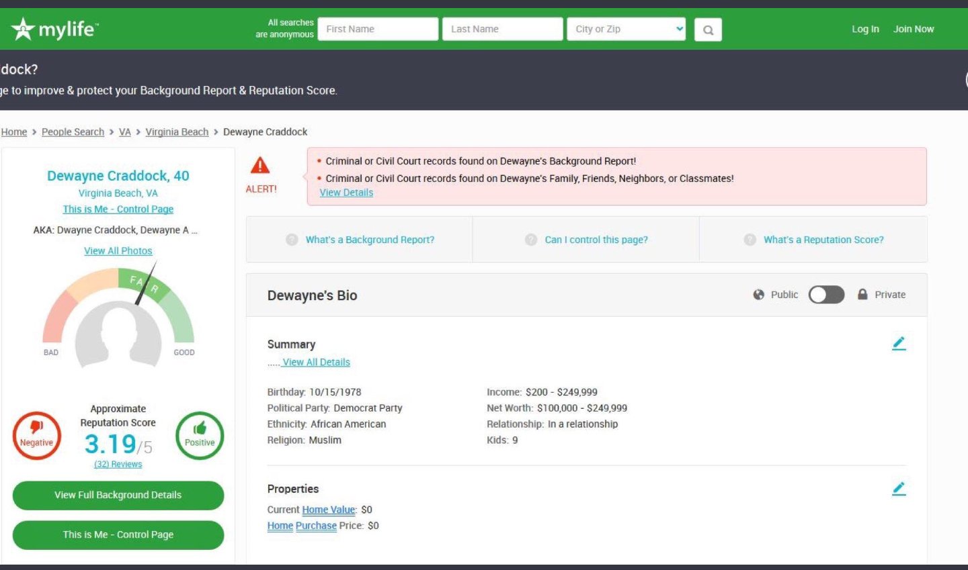Image resolution: width=968 pixels, height=570 pixels.
Task: Click the question icon for Reputation Score
Action: click(x=750, y=240)
